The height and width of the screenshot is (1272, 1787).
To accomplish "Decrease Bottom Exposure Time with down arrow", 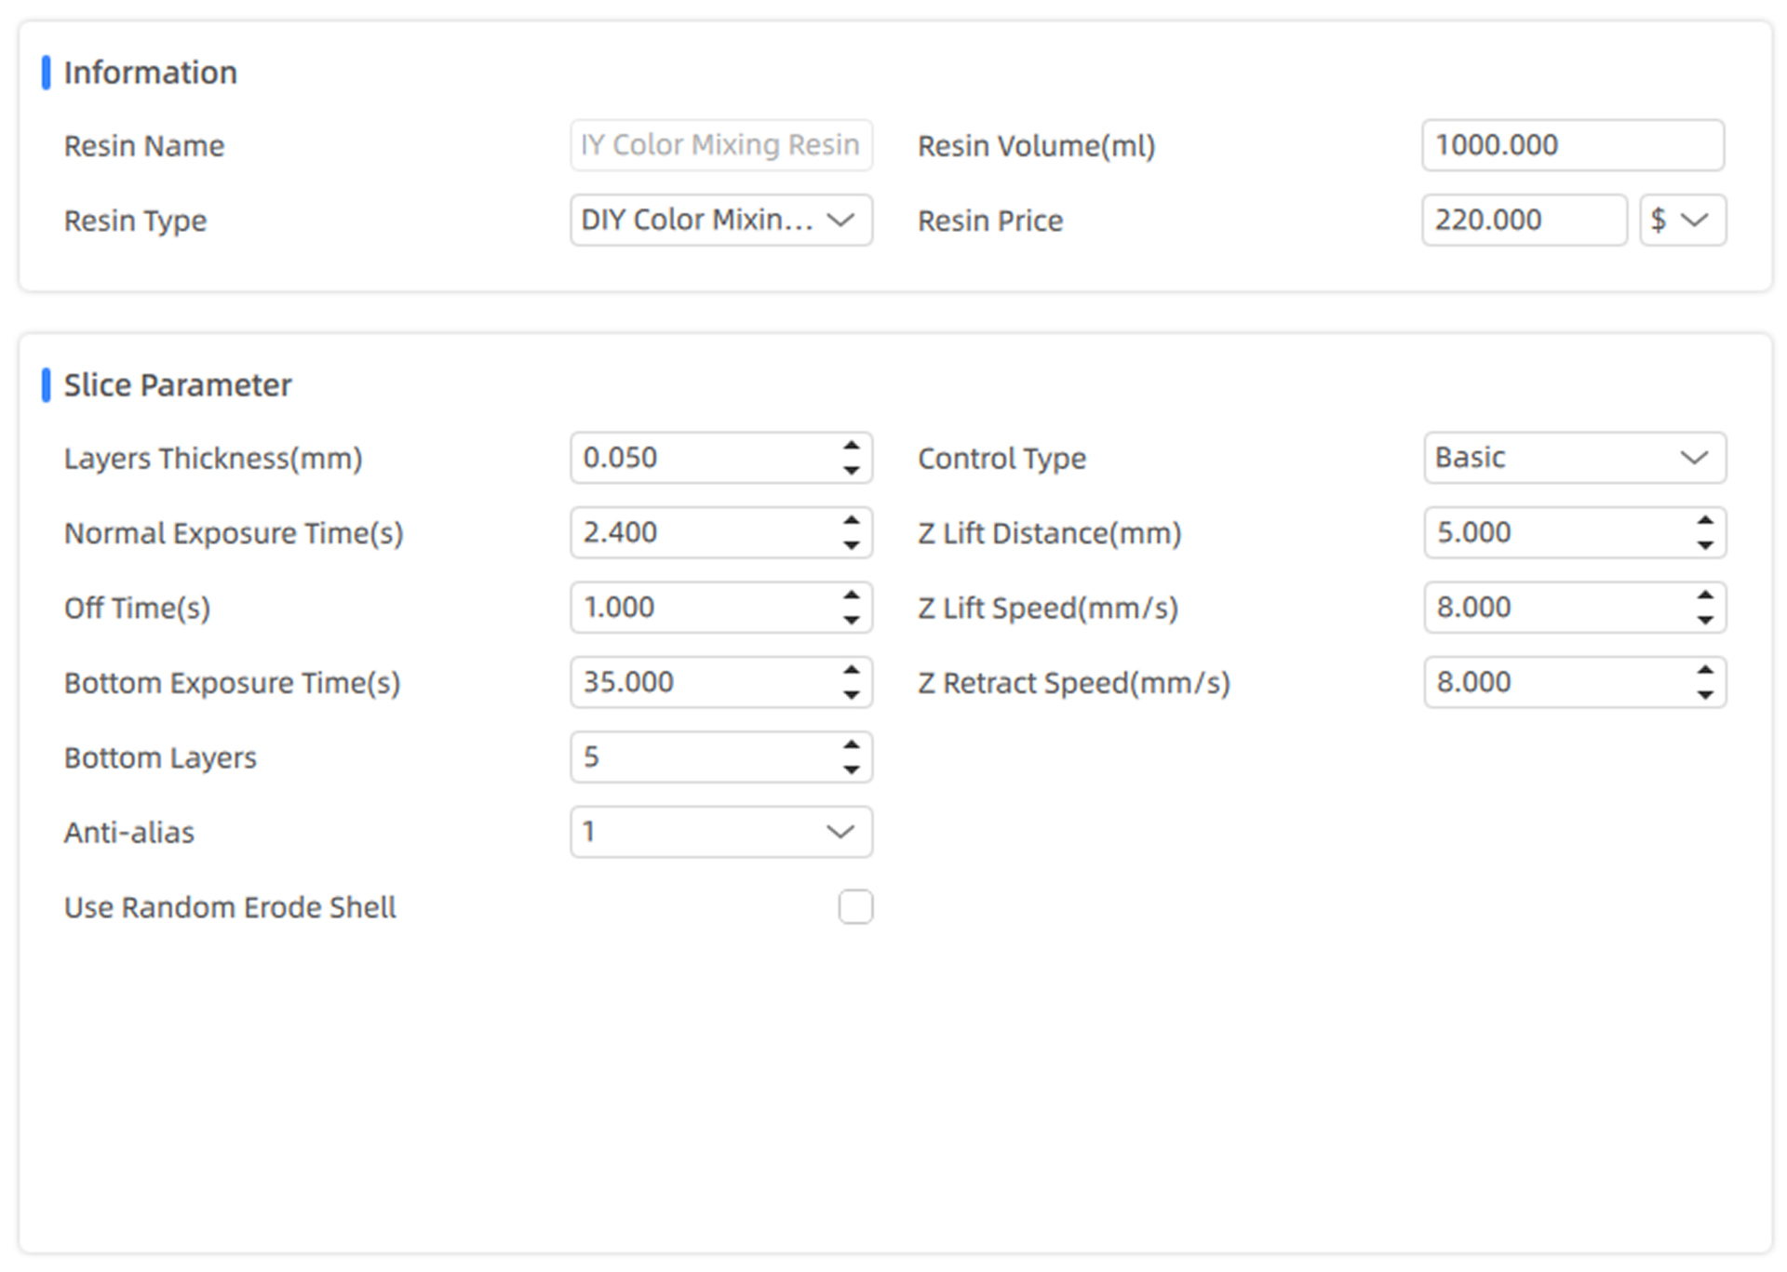I will pyautogui.click(x=851, y=695).
